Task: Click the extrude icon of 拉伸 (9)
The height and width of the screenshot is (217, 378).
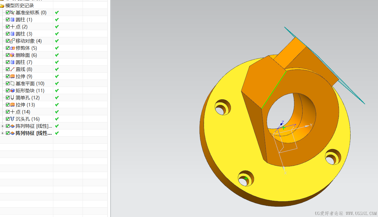Action: coord(12,76)
